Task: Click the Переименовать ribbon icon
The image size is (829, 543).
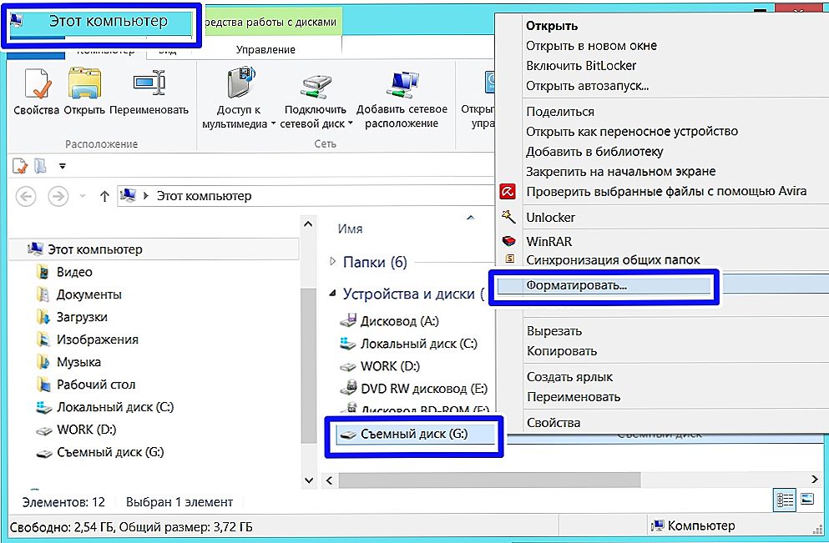Action: [149, 85]
